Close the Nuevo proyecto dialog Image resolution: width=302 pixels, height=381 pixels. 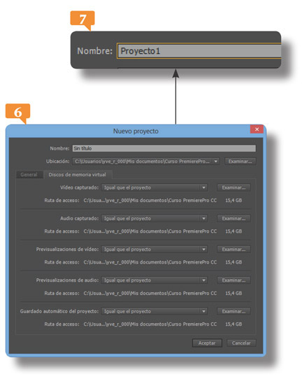coord(257,129)
